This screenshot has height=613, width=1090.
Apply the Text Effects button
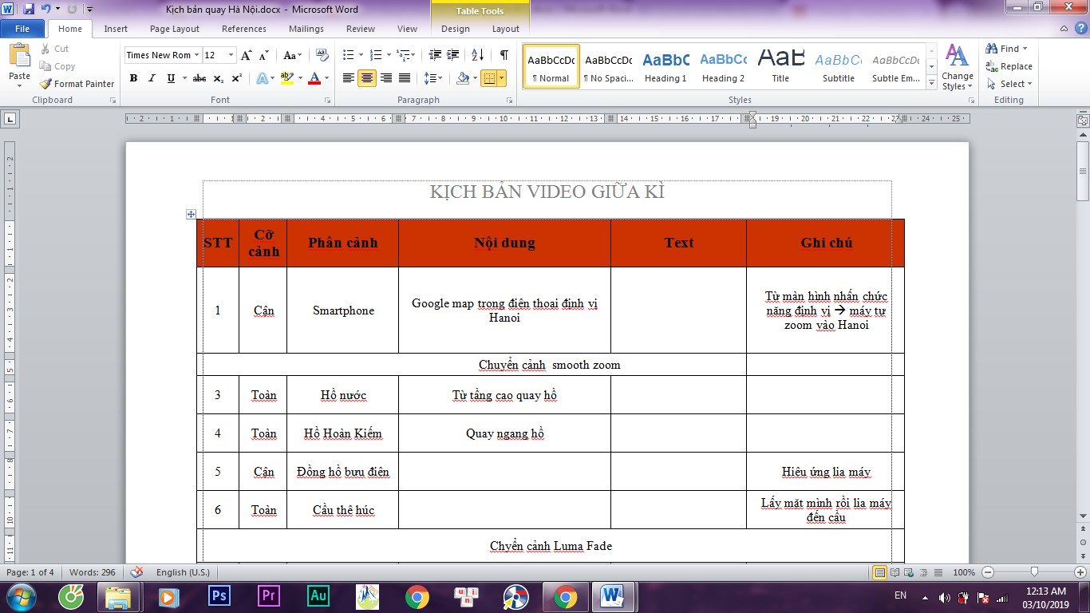pos(262,78)
